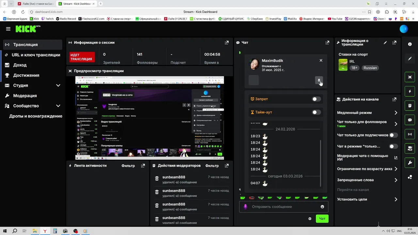The image size is (418, 235).
Task: Toggle the Тайм-аут switch
Action: 316,112
